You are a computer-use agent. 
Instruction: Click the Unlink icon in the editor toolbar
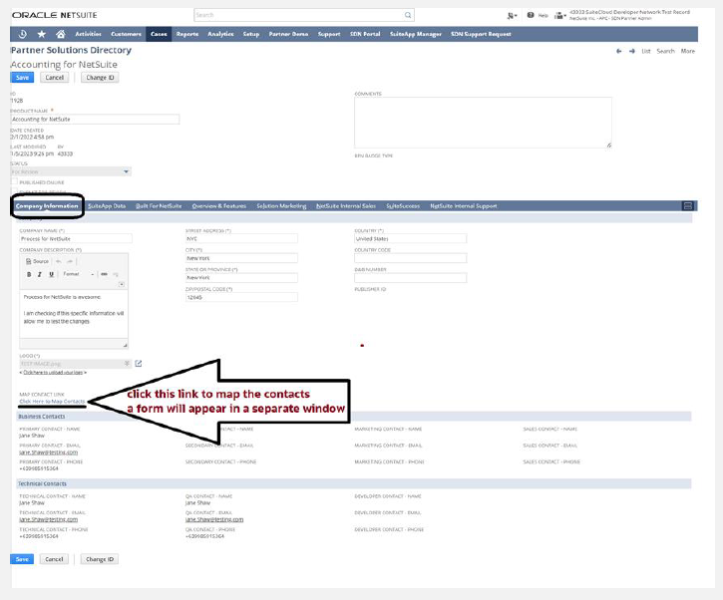pyautogui.click(x=116, y=274)
